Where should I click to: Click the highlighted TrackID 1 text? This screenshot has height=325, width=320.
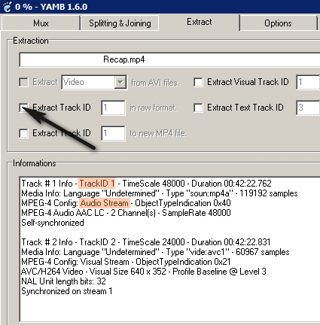[97, 184]
